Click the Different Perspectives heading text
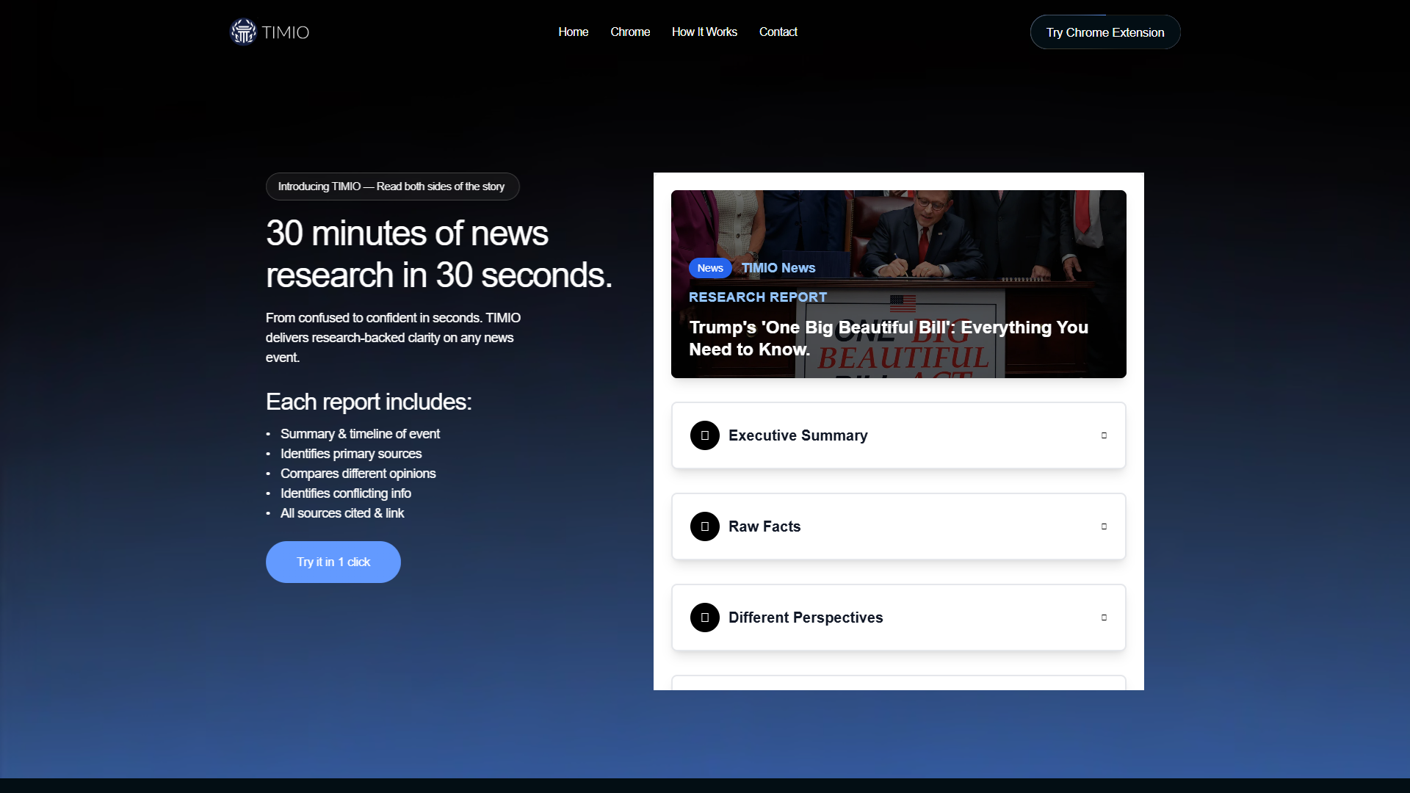 (806, 618)
